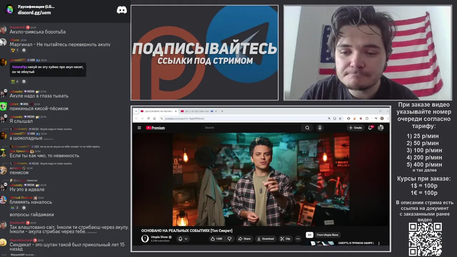
Task: Open YouTube notifications bell
Action: [x=371, y=128]
